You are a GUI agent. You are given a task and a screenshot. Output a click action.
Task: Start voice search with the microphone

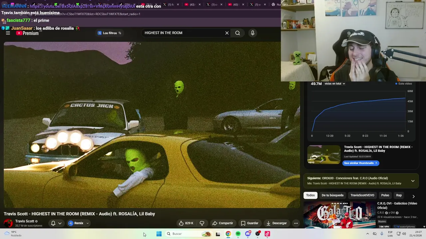253,33
